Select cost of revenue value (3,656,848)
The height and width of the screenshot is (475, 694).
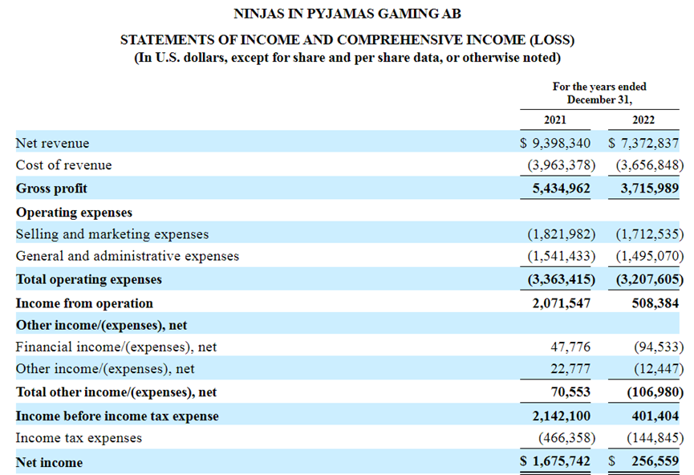click(650, 165)
